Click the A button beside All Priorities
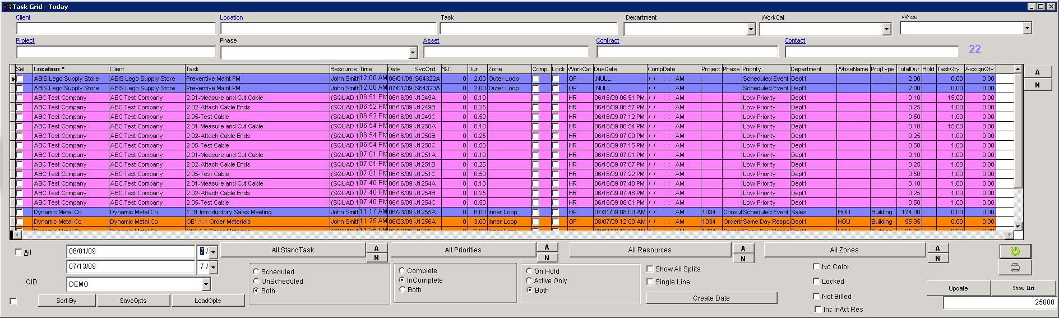 547,247
